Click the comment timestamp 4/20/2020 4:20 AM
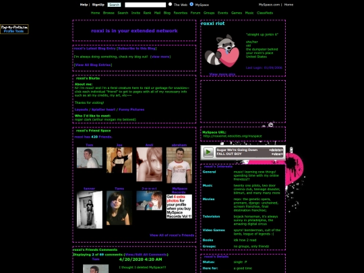The width and height of the screenshot is (364, 273). tap(140, 260)
